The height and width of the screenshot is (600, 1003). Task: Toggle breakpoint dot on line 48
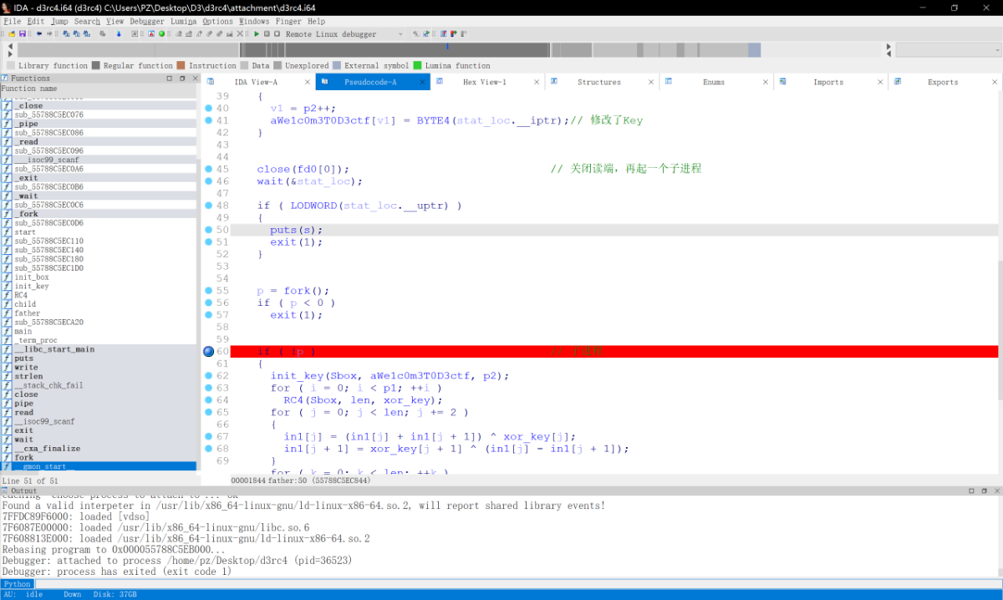[x=209, y=206]
